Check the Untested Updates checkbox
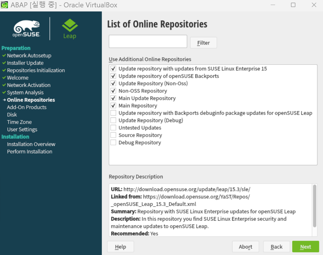This screenshot has width=323, height=255. (x=113, y=128)
